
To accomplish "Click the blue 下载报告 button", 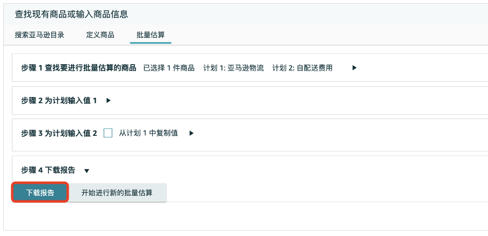I will click(x=40, y=193).
